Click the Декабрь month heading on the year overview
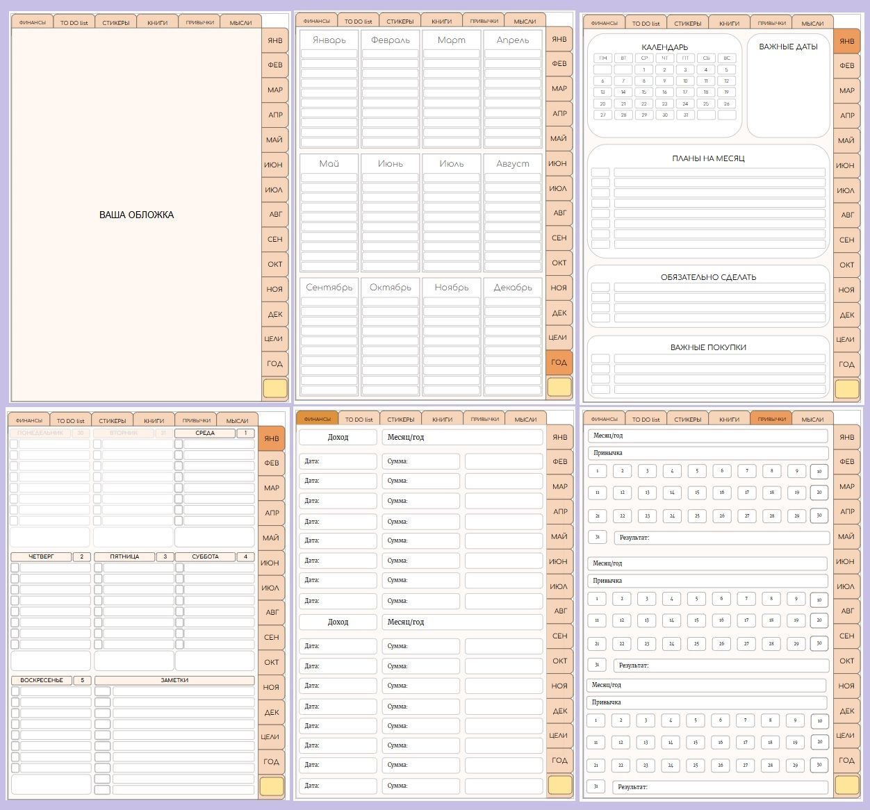 (513, 288)
